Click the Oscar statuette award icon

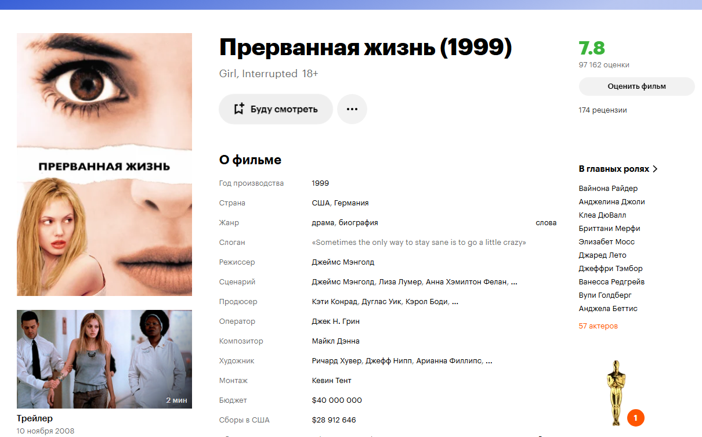pos(616,392)
